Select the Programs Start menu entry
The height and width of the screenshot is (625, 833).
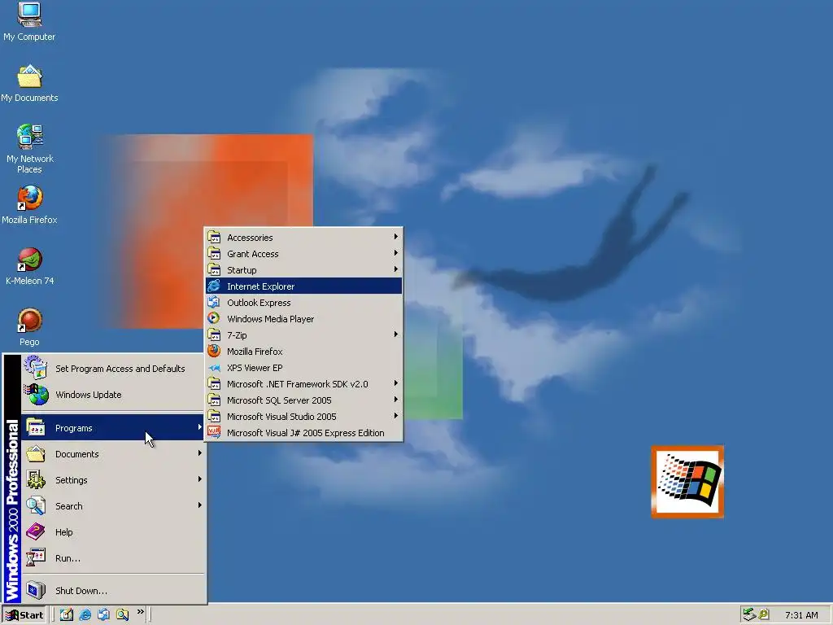click(112, 428)
